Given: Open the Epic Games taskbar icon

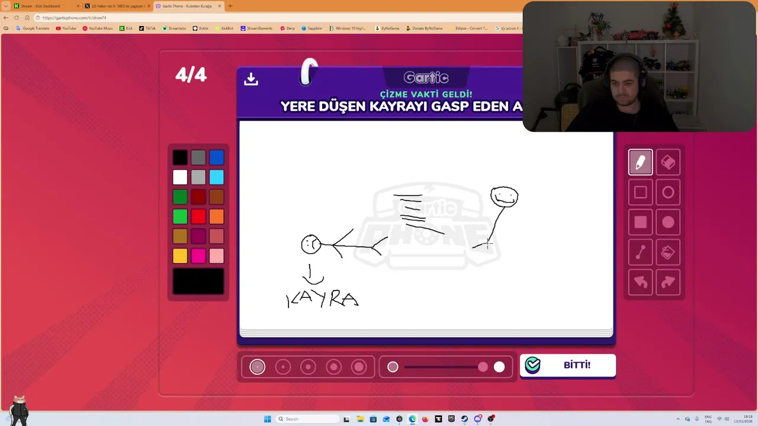Looking at the screenshot, I should click(x=451, y=419).
